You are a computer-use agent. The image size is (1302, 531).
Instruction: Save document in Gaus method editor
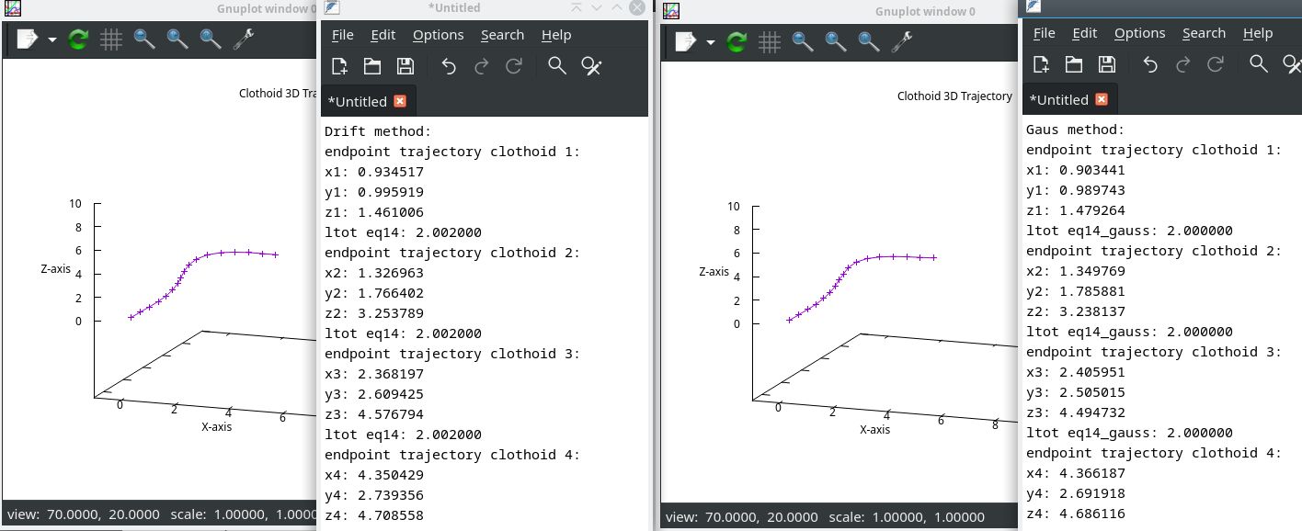[1107, 63]
